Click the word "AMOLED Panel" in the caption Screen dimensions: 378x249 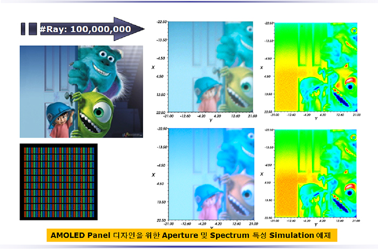pyautogui.click(x=77, y=235)
